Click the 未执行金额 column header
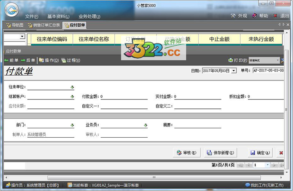The image size is (293, 191). (x=261, y=39)
